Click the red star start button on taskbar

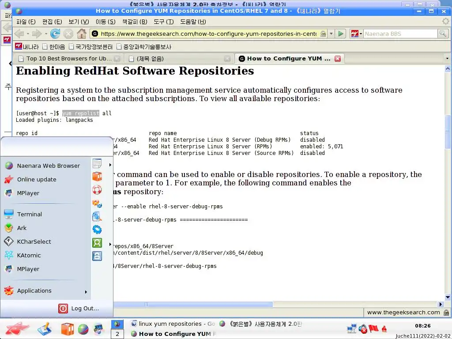(x=17, y=328)
